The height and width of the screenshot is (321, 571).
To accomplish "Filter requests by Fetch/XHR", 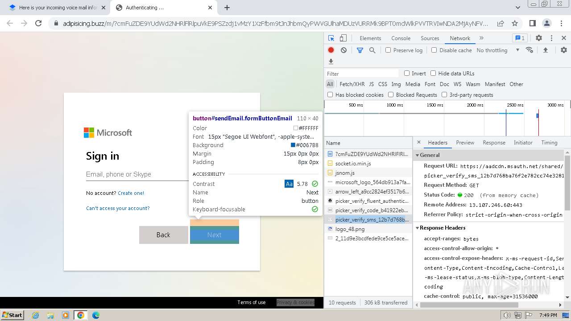I will (x=352, y=84).
